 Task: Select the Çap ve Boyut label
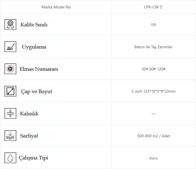(37, 92)
